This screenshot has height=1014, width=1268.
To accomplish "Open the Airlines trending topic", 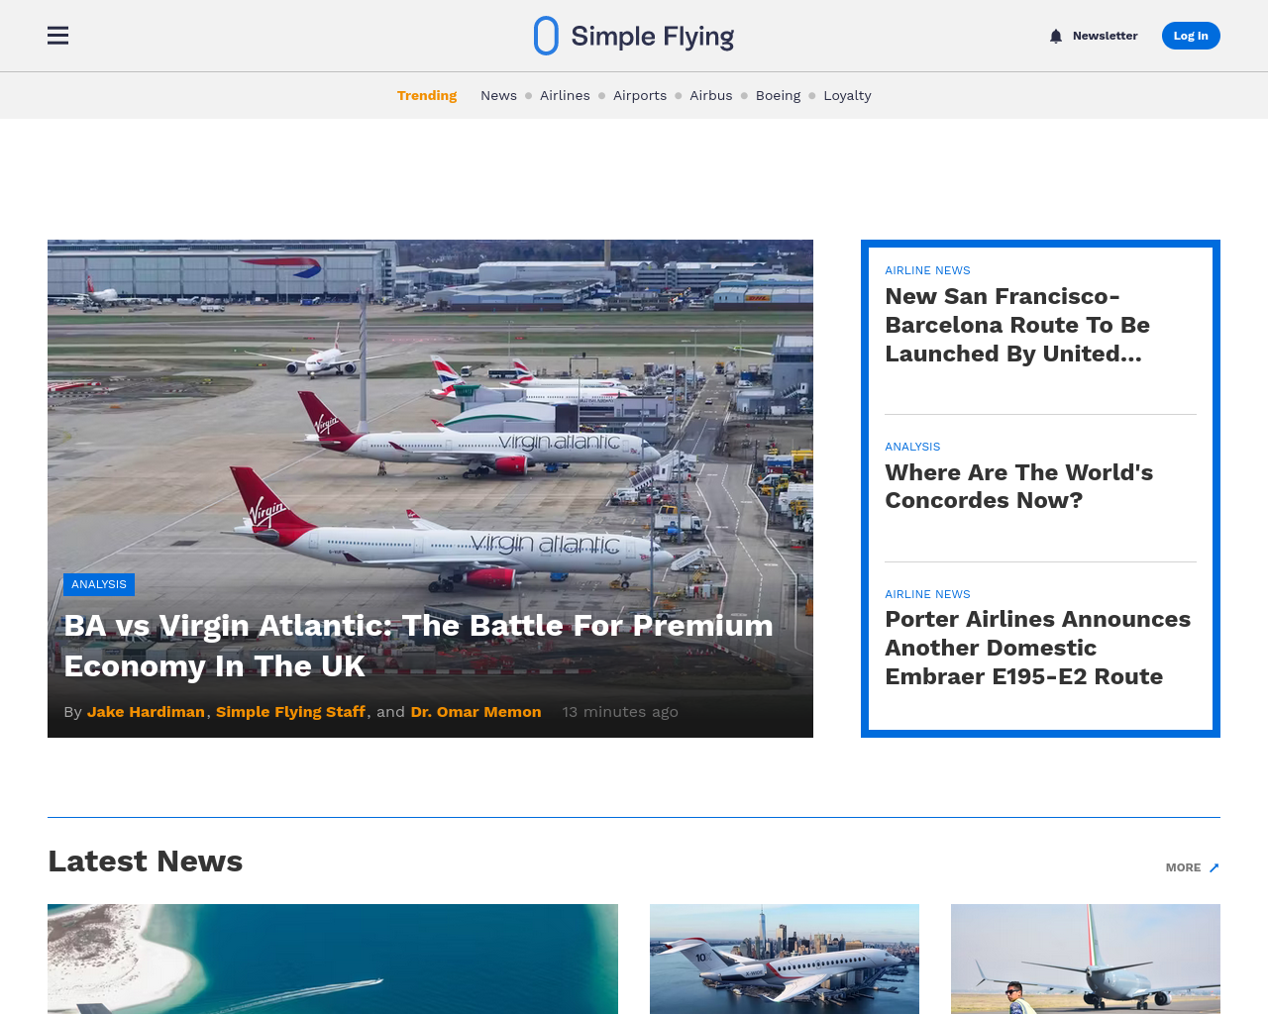I will pos(565,95).
